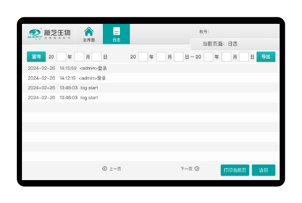Select the 日志 log document icon
The width and height of the screenshot is (302, 203).
click(116, 34)
